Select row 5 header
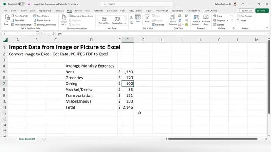The image size is (271, 152). [x=4, y=72]
